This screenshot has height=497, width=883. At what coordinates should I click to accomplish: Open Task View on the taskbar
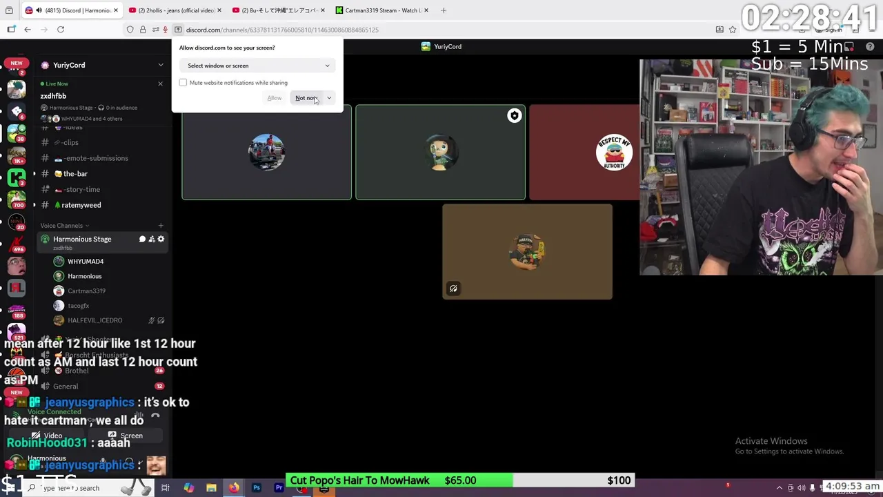click(x=166, y=488)
